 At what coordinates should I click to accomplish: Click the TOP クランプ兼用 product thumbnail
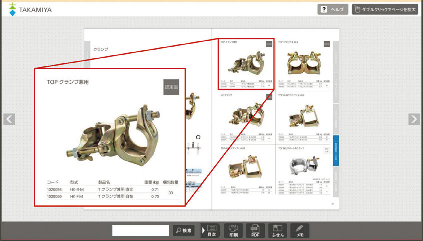click(246, 64)
